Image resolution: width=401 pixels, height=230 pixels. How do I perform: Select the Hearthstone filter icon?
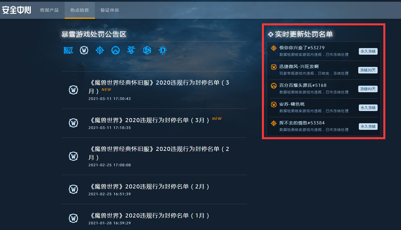(x=100, y=50)
